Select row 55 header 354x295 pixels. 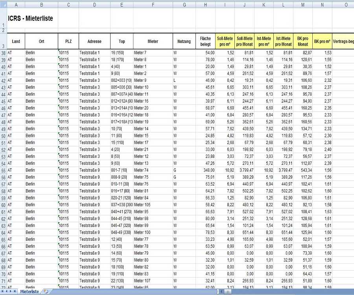point(4,171)
